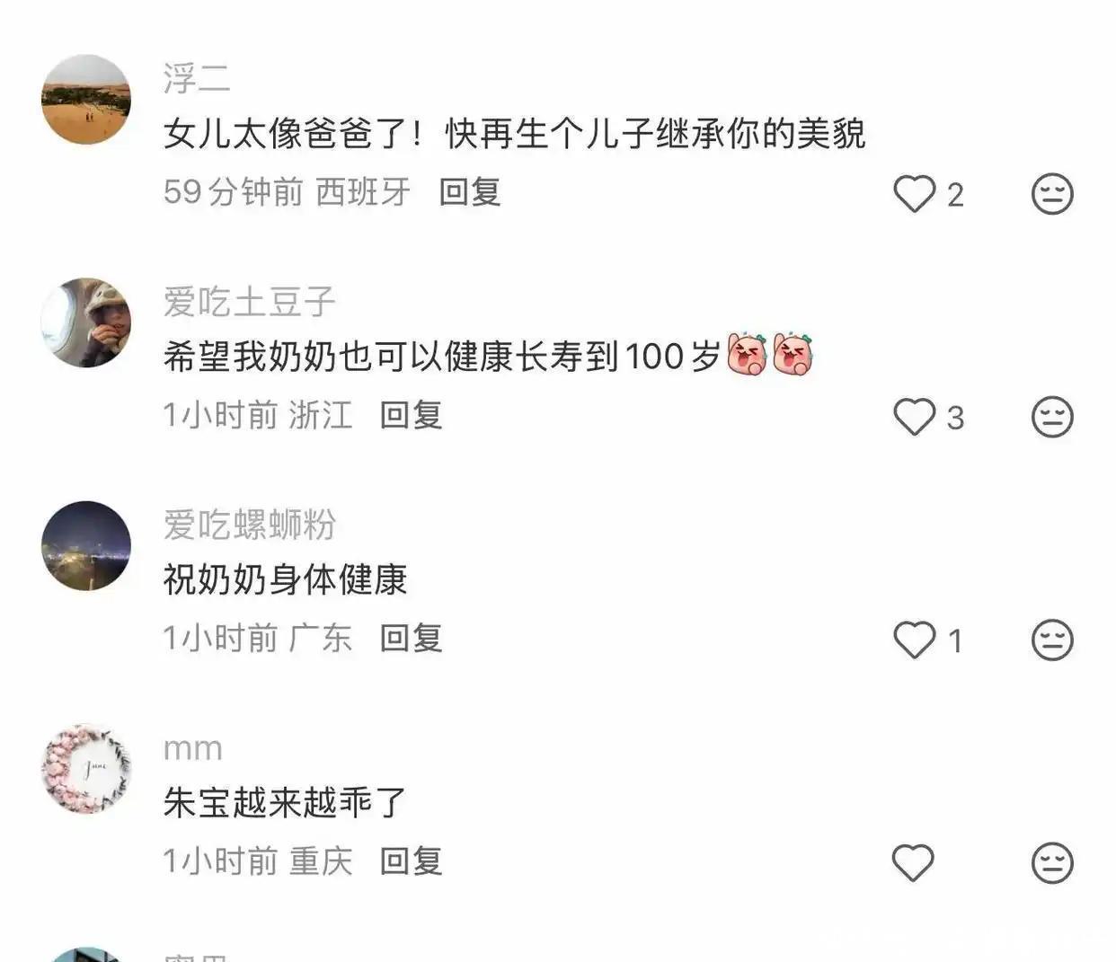1116x962 pixels.
Task: Like the comment by 浮二
Action: pos(914,193)
